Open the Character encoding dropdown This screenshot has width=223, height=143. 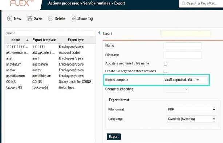[x=176, y=89]
